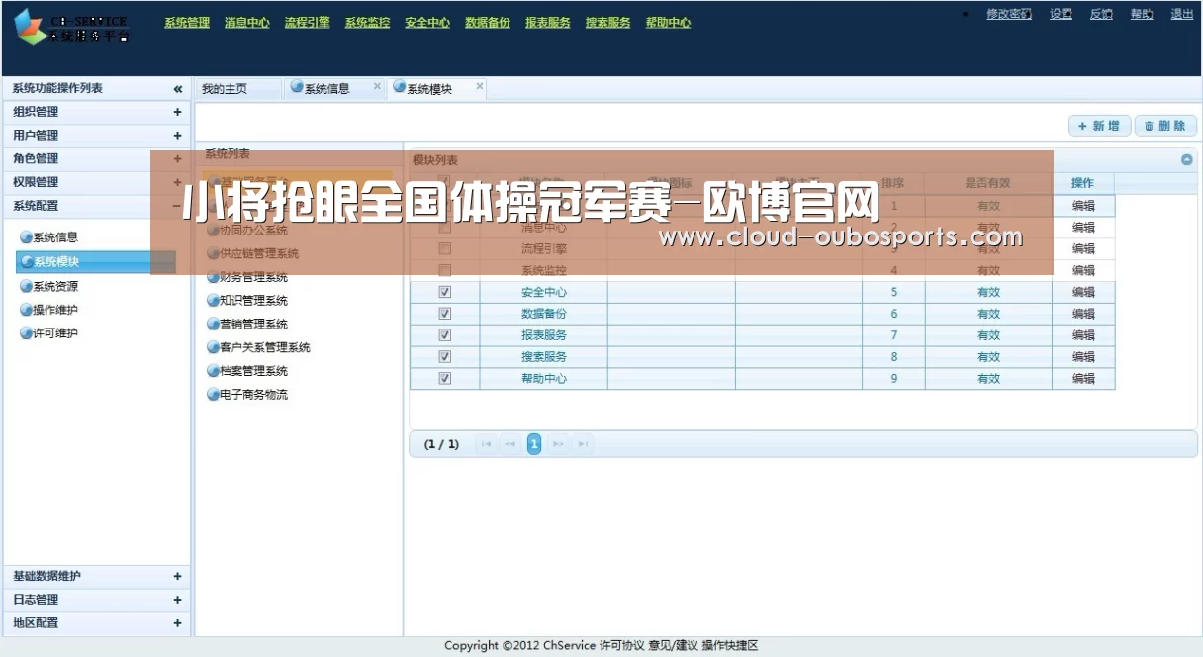Screen dimensions: 1203x657
Task: Click 编辑 in the 安全中心 row
Action: click(x=1083, y=292)
